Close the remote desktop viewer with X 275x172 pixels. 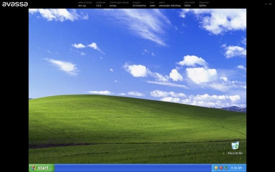pos(271,4)
